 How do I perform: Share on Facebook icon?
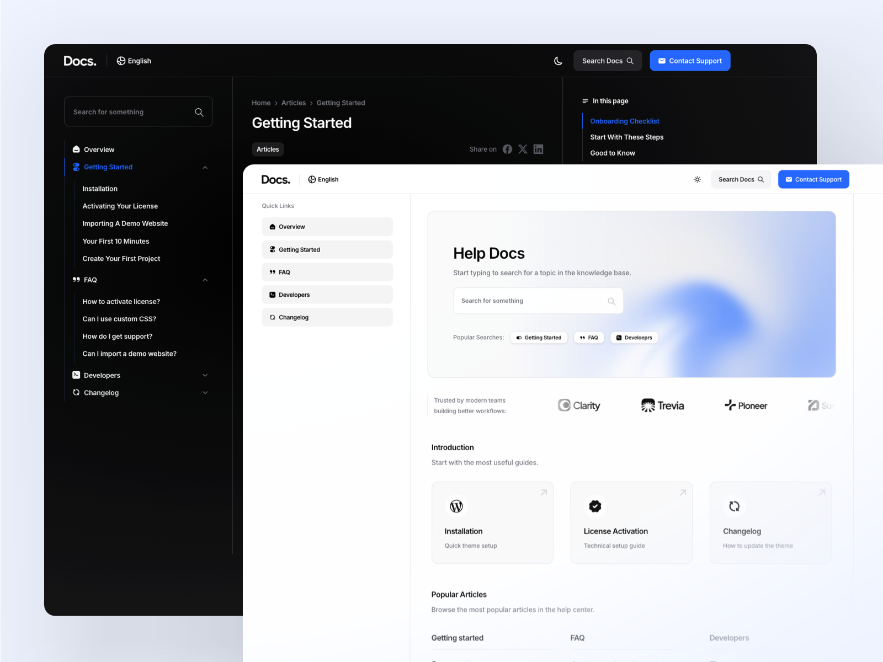coord(507,149)
